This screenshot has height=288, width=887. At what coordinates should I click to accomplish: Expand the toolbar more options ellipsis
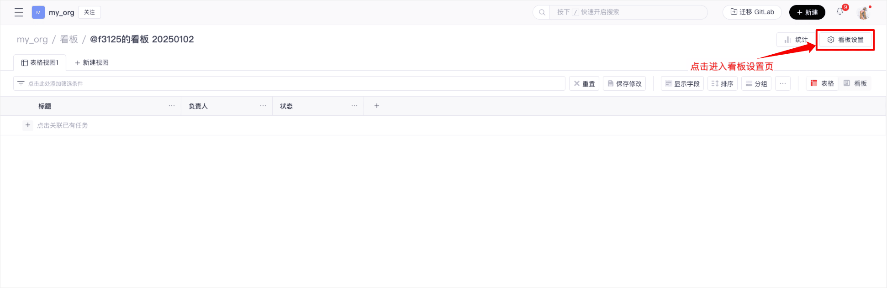click(783, 83)
